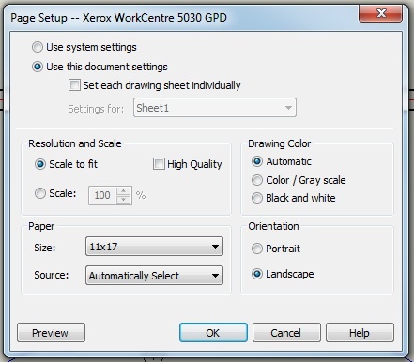The image size is (414, 362).
Task: Confirm the page setup with OK
Action: click(213, 333)
